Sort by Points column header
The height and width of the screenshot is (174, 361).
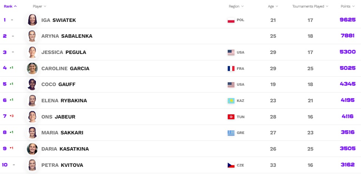(x=347, y=6)
